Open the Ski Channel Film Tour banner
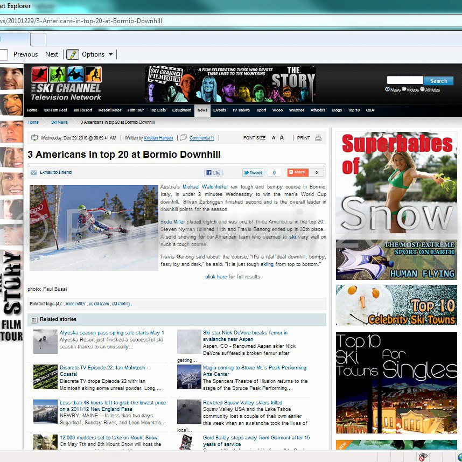This screenshot has width=462, height=462. [230, 84]
